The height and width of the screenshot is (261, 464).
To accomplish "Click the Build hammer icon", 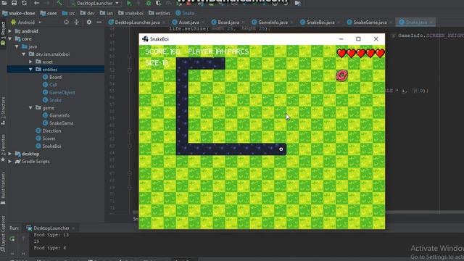I will (x=59, y=3).
